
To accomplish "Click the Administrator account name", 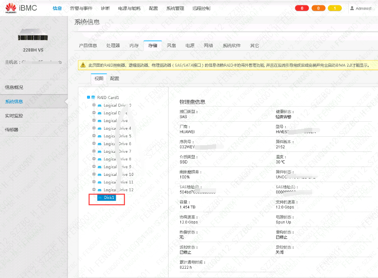I will [x=363, y=8].
